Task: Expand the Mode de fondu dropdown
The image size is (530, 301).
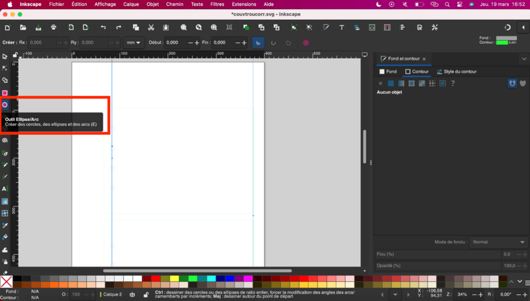Action: (x=498, y=242)
